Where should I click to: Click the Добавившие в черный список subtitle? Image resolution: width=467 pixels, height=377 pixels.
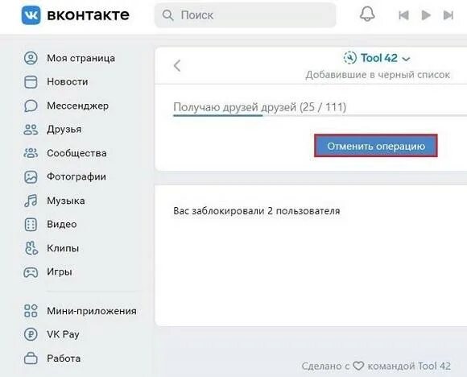[x=378, y=75]
